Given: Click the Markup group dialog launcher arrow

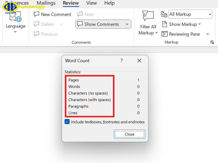Looking at the screenshot, I should click(x=212, y=42).
